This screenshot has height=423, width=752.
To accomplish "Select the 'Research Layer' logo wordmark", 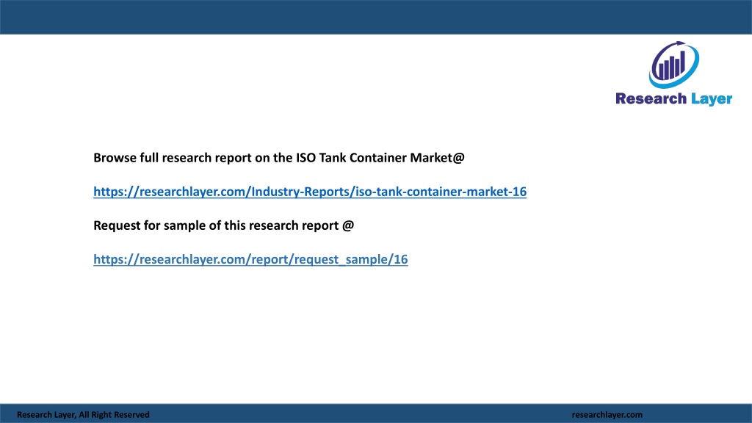I will (x=674, y=99).
